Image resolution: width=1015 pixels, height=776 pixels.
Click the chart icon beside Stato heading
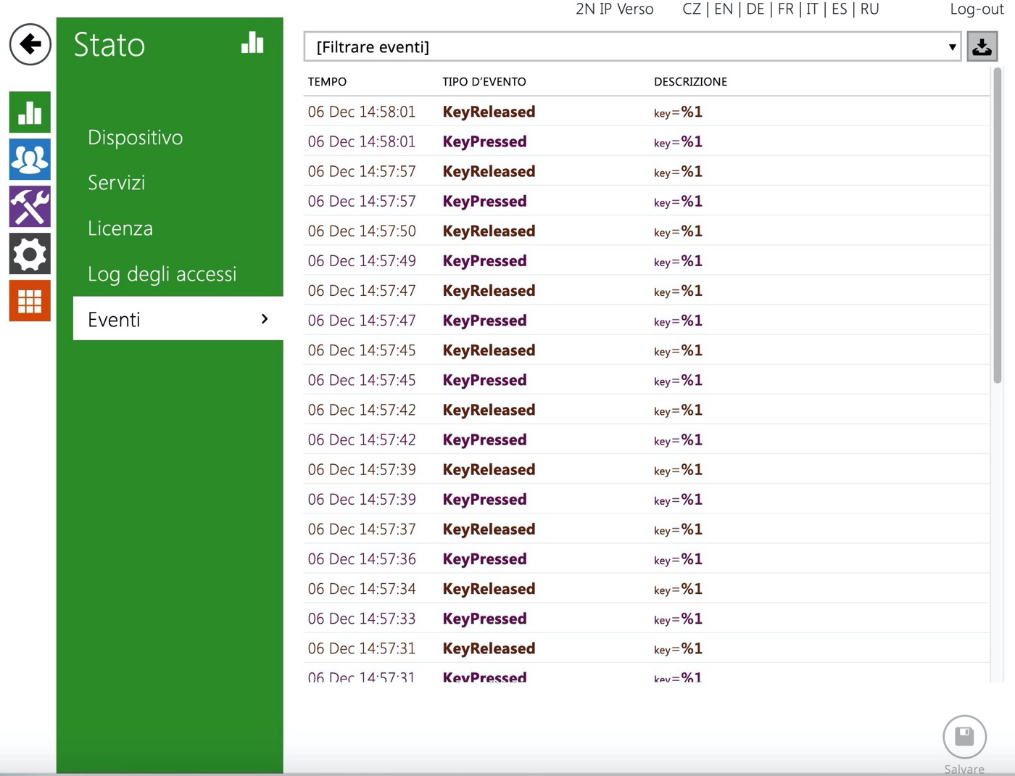252,43
